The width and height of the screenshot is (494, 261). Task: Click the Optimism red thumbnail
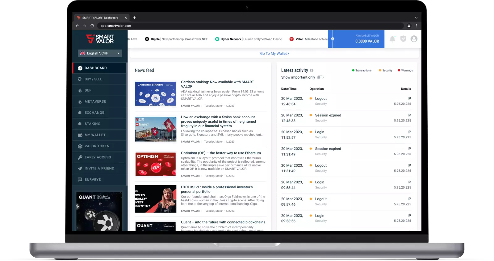coord(156,164)
